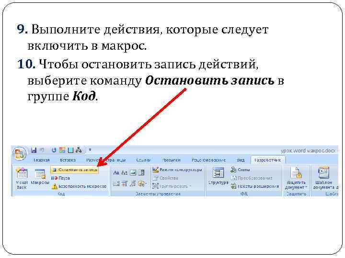Open the Главная tab

(x=41, y=160)
